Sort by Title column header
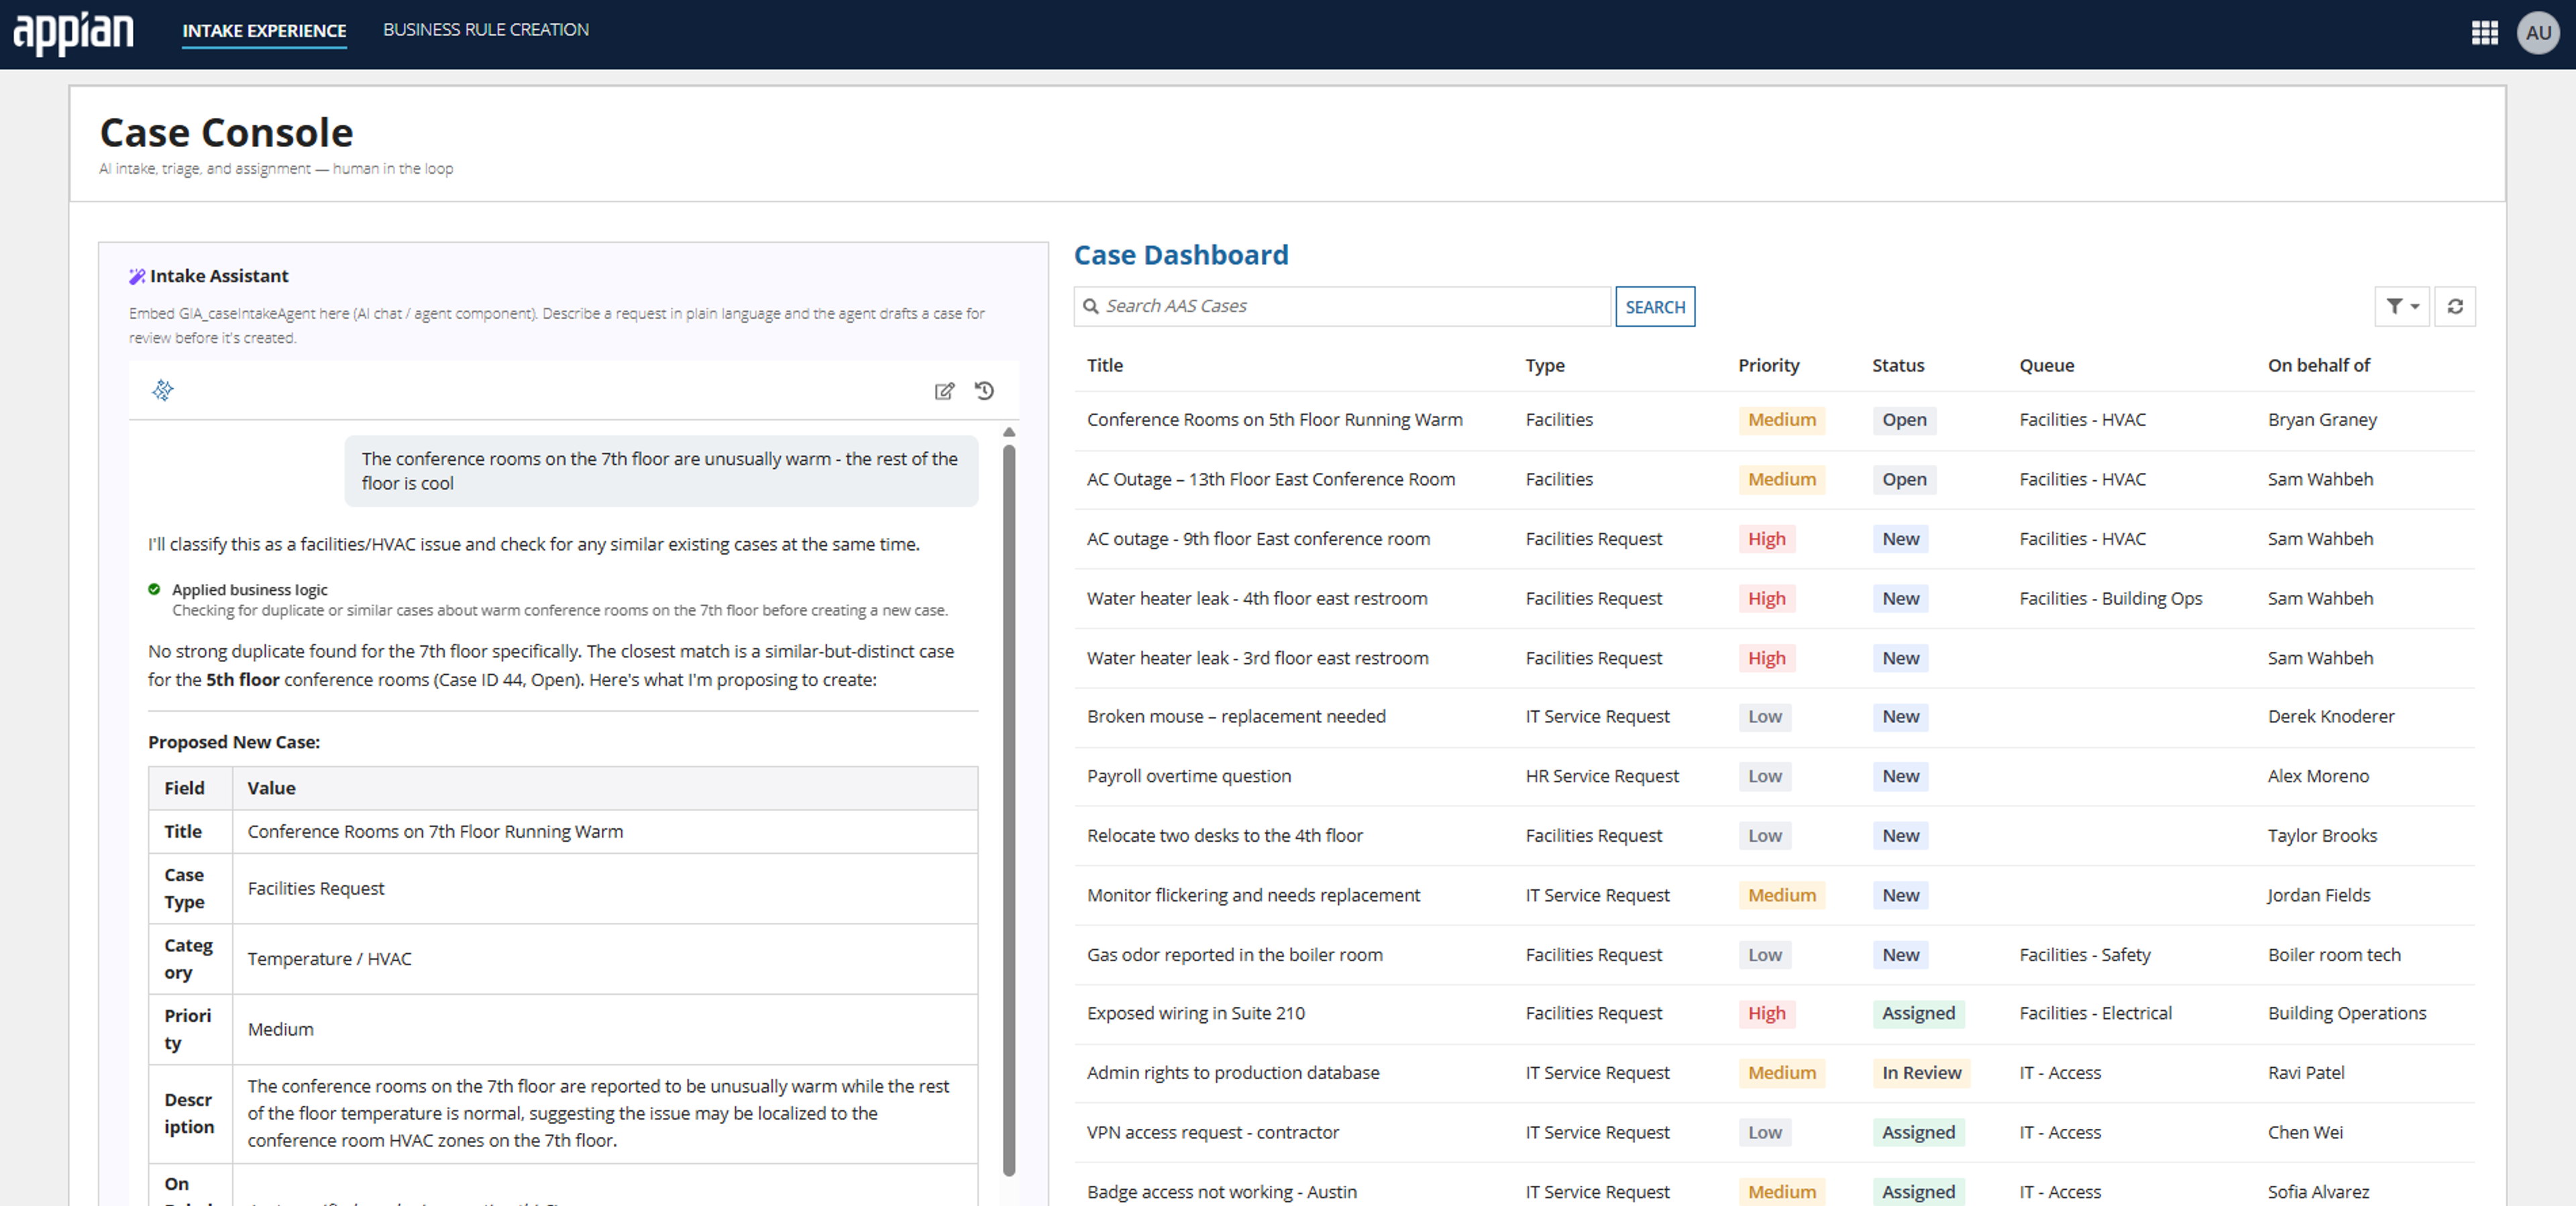 coord(1105,365)
